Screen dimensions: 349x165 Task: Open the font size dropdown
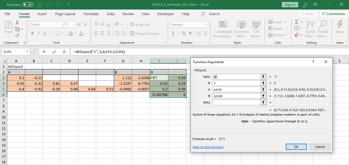coord(74,25)
